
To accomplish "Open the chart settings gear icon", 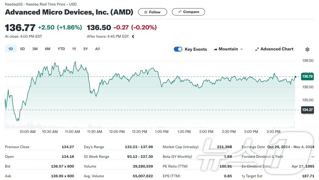I will pos(307,49).
